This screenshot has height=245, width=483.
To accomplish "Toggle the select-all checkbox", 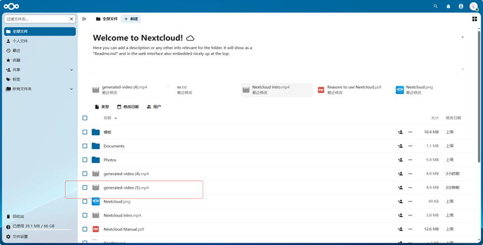I will [85, 118].
